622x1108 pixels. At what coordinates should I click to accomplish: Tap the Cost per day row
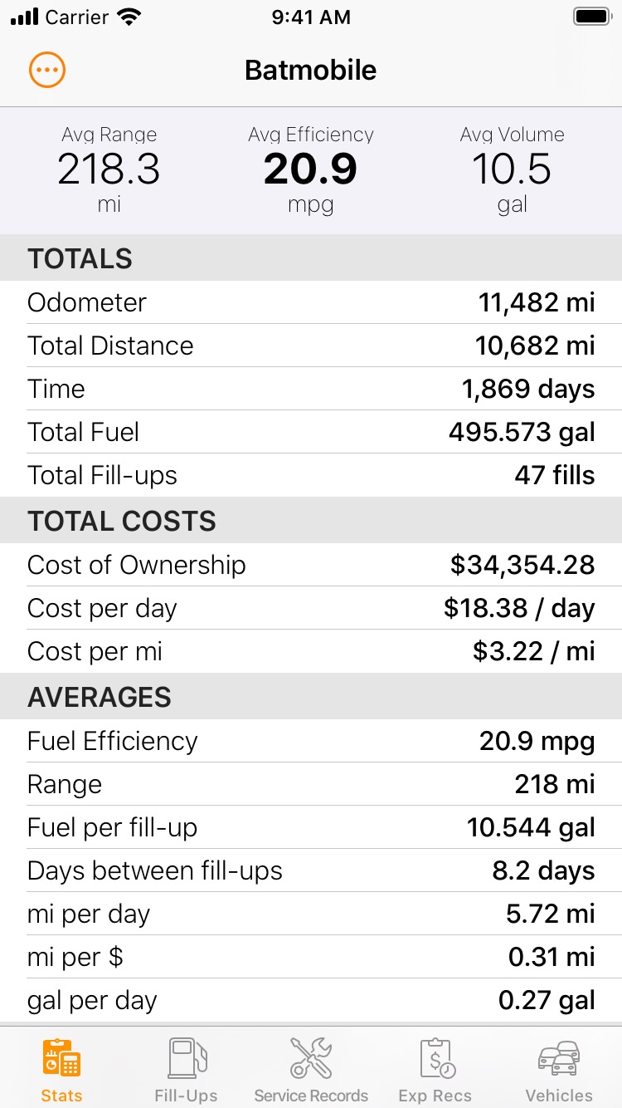(311, 608)
